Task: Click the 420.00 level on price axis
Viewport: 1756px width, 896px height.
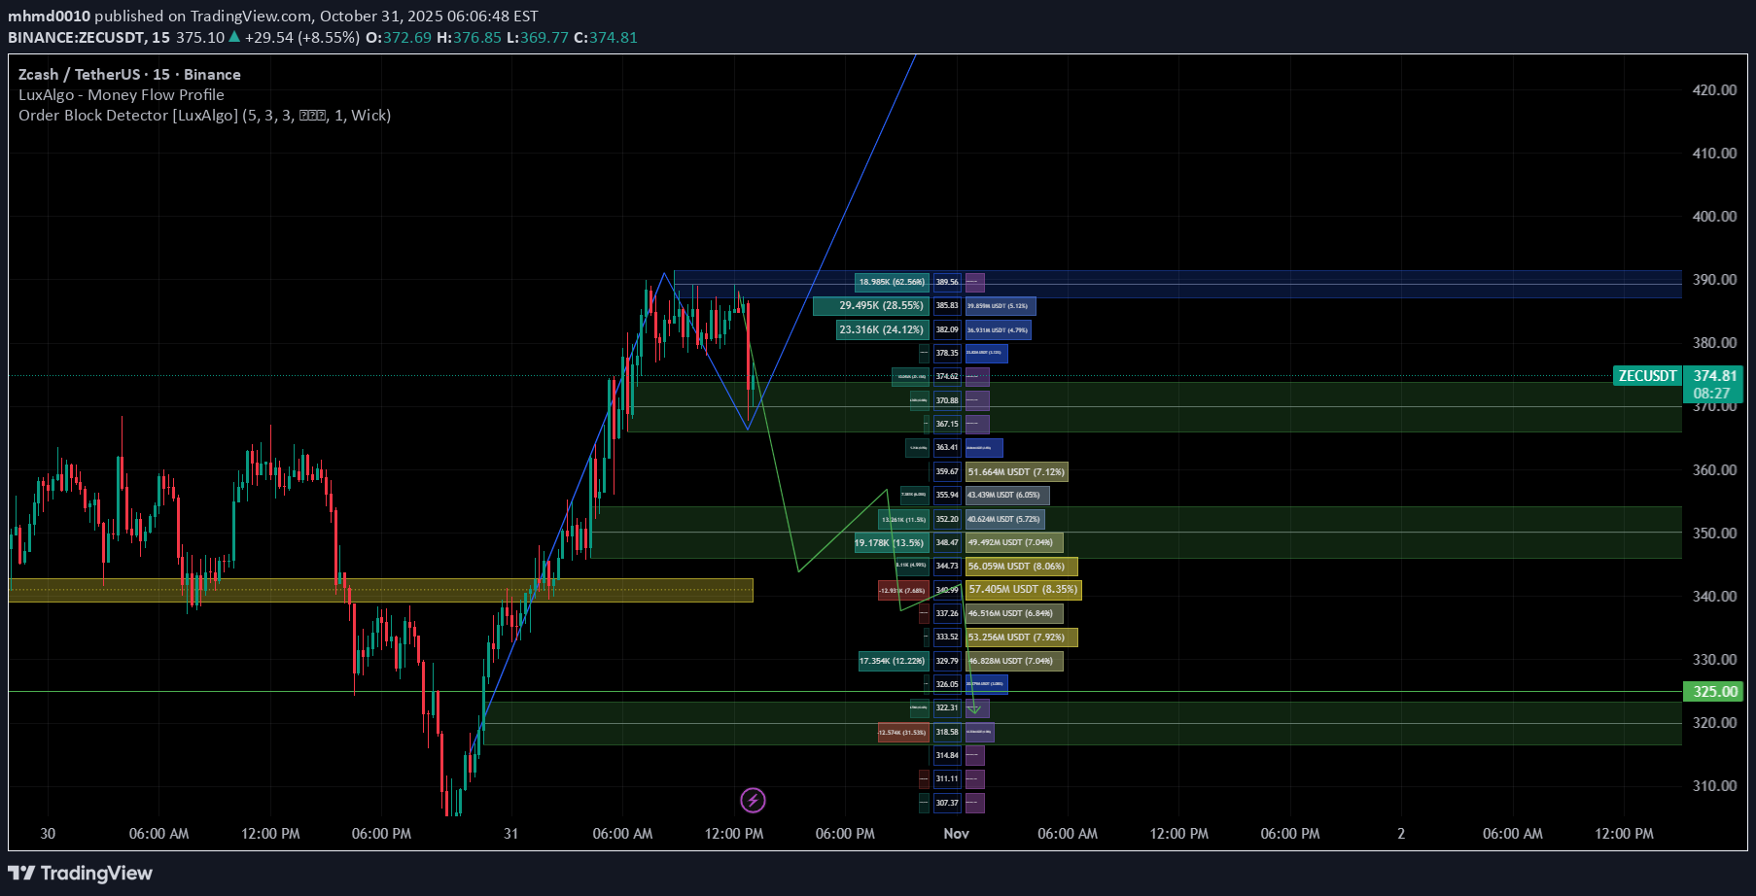Action: click(1713, 89)
